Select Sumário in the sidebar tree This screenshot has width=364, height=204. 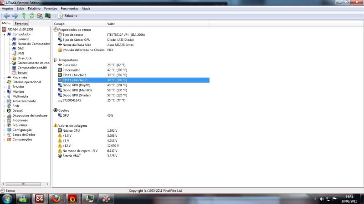23,39
